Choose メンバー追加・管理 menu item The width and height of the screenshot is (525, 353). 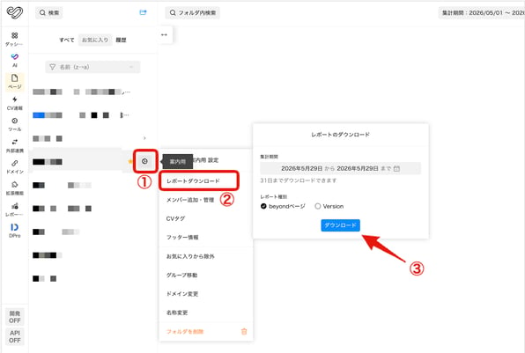190,200
